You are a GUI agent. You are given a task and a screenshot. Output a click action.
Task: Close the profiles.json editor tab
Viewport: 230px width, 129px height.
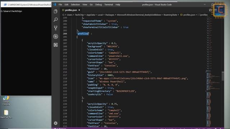[x=79, y=10]
